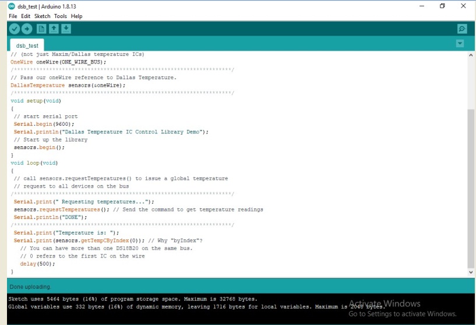
Task: Click 'Serial.begin(9600);' line
Action: tap(44, 124)
